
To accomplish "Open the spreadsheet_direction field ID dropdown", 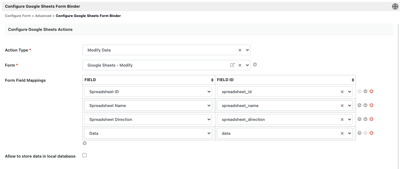I will click(x=349, y=120).
